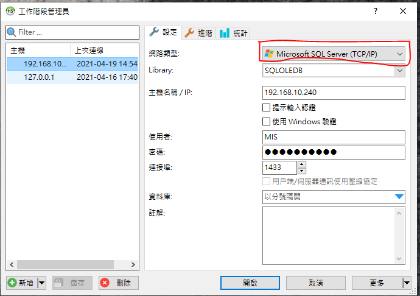Image resolution: width=420 pixels, height=296 pixels.
Task: Click the orange wrench 進階 icon
Action: click(189, 33)
